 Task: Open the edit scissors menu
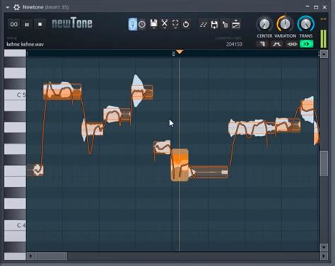[x=165, y=24]
